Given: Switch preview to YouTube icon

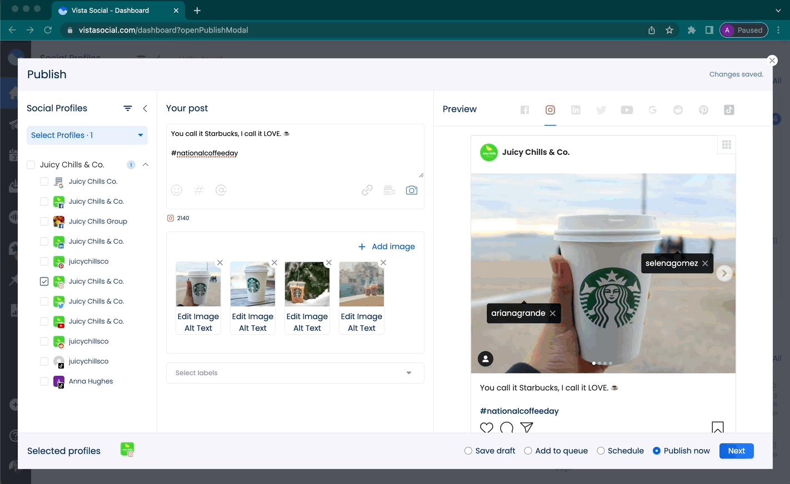Looking at the screenshot, I should click(x=627, y=110).
